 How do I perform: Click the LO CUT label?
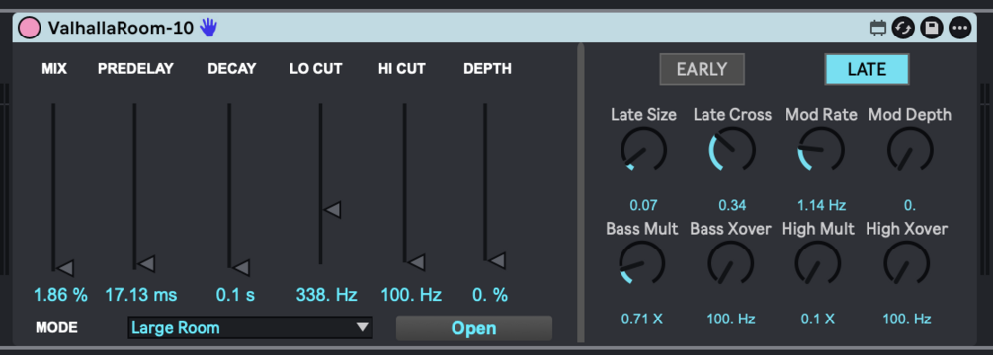click(316, 69)
